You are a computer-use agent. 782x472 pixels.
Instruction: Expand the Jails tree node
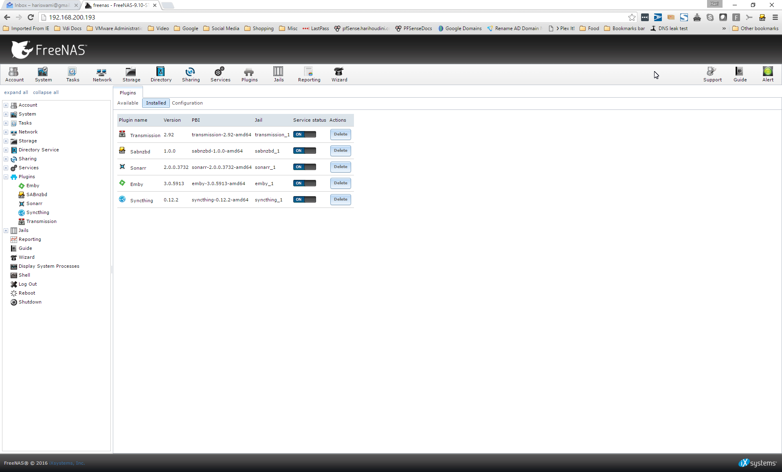coord(6,230)
